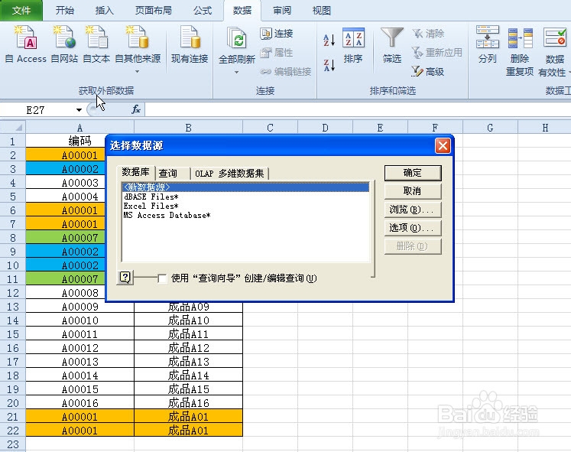571x452 pixels.
Task: Select cell B18 containing 成品A14
Action: (188, 376)
